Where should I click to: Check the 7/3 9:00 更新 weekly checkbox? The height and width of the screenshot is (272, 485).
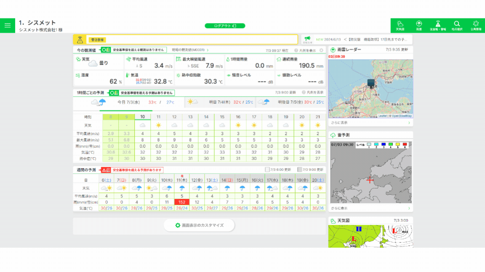click(299, 170)
